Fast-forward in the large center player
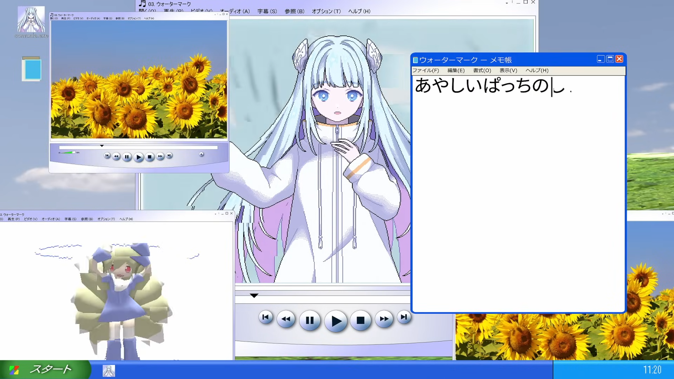The height and width of the screenshot is (379, 674). pyautogui.click(x=384, y=319)
